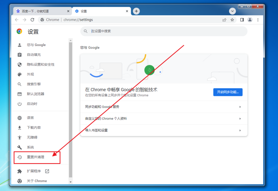
Task: Click the 无障碍 label in sidebar
Action: [x=32, y=138]
